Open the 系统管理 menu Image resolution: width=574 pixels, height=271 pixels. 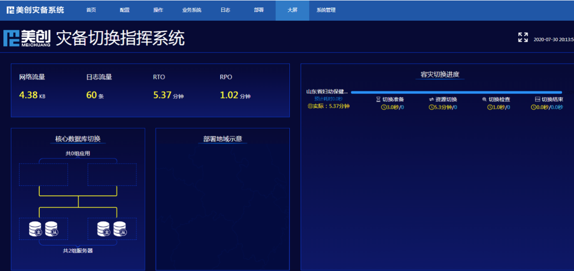click(326, 10)
